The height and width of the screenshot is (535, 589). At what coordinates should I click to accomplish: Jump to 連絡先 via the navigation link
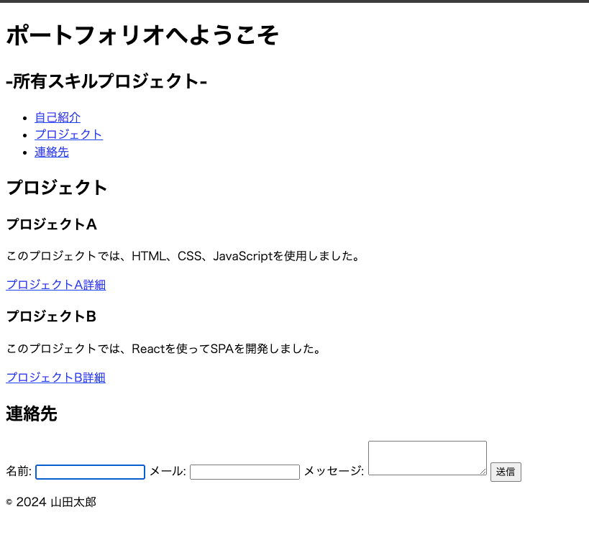[x=52, y=152]
